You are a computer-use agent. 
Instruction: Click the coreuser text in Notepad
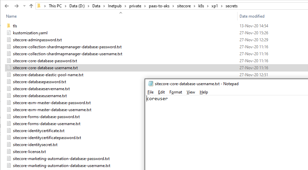[x=157, y=98]
